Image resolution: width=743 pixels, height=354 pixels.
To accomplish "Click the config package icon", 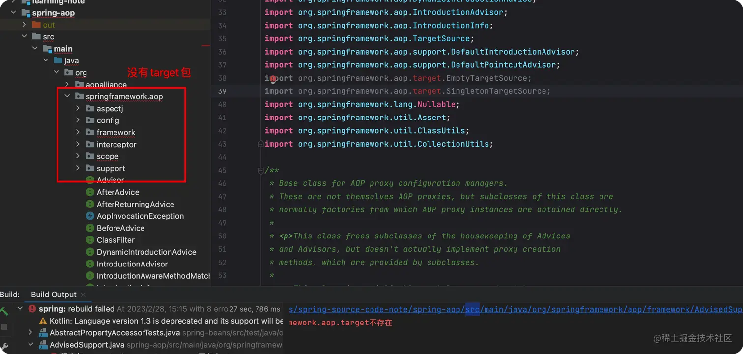I will click(x=90, y=120).
